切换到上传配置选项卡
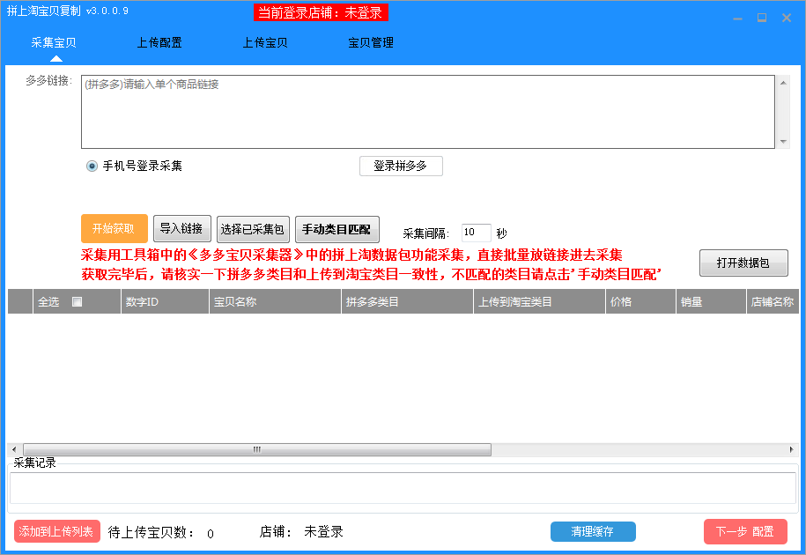 point(159,41)
